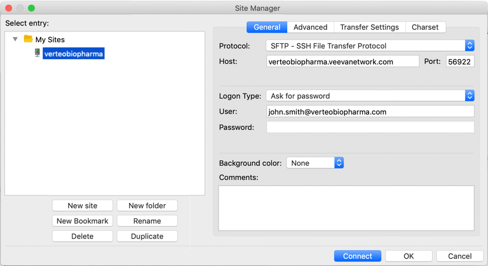Duplicate the selected site entry
Screen dimensions: 488x266
(147, 236)
